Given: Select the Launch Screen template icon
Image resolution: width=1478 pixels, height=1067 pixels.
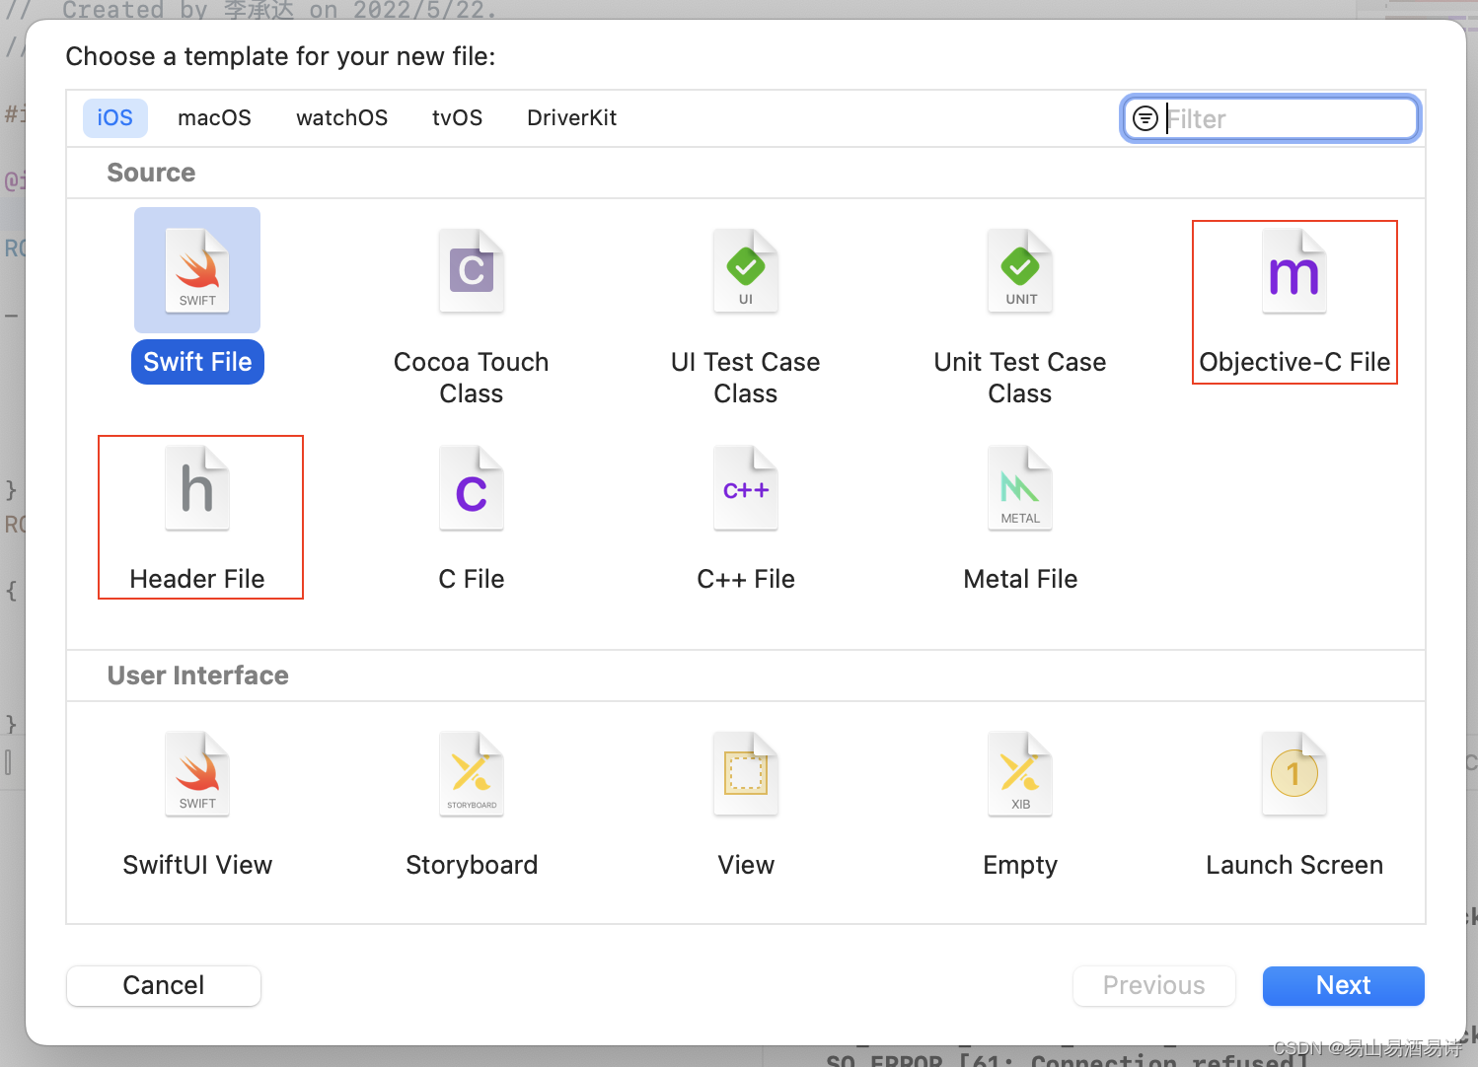Looking at the screenshot, I should [x=1294, y=774].
